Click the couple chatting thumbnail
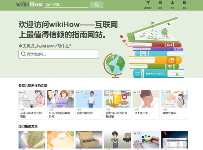 [x=174, y=99]
